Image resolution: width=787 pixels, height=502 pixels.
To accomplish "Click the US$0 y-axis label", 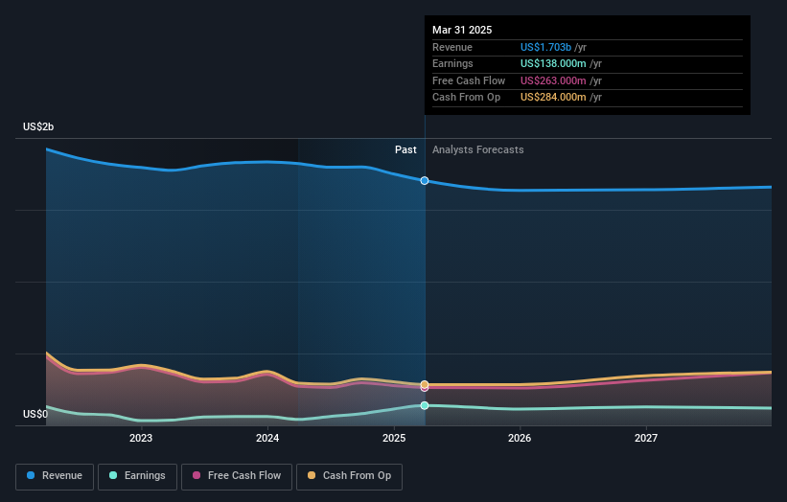I will 35,414.
